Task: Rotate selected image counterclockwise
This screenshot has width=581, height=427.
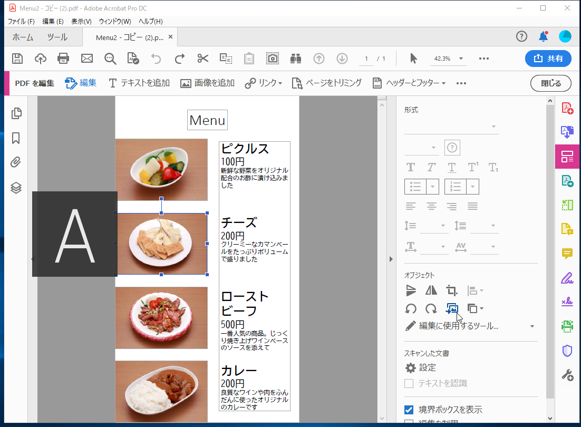Action: [411, 309]
